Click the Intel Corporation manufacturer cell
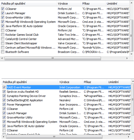The width and height of the screenshot is (134, 140). (70, 87)
